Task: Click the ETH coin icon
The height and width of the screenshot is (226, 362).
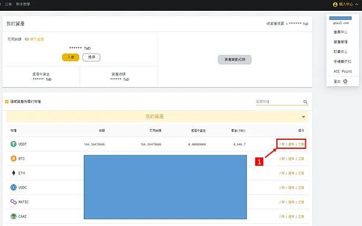Action: (13, 173)
